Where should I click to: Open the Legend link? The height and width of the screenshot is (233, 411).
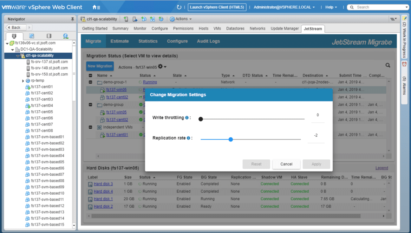[381, 168]
